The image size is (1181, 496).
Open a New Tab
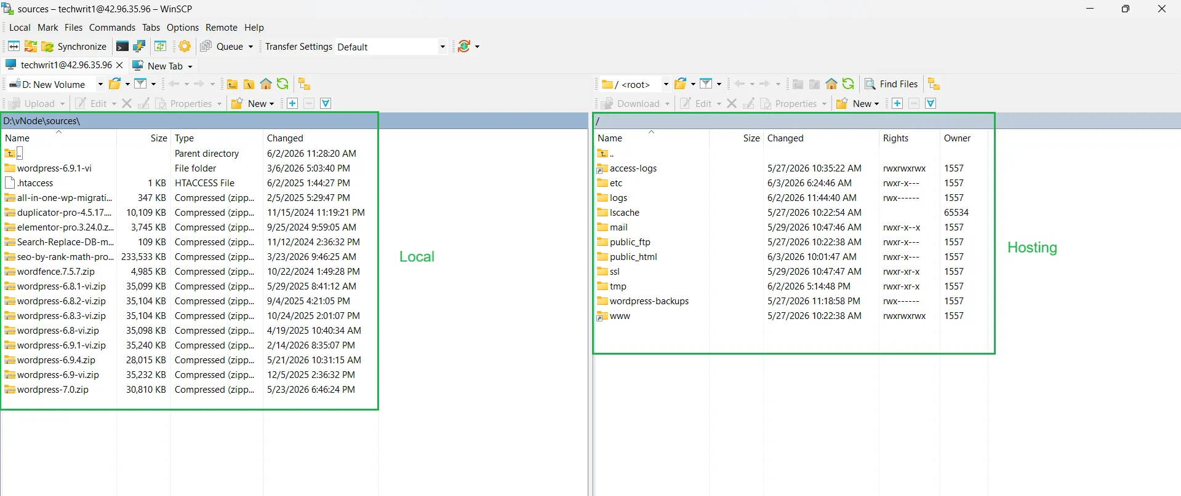click(x=158, y=66)
